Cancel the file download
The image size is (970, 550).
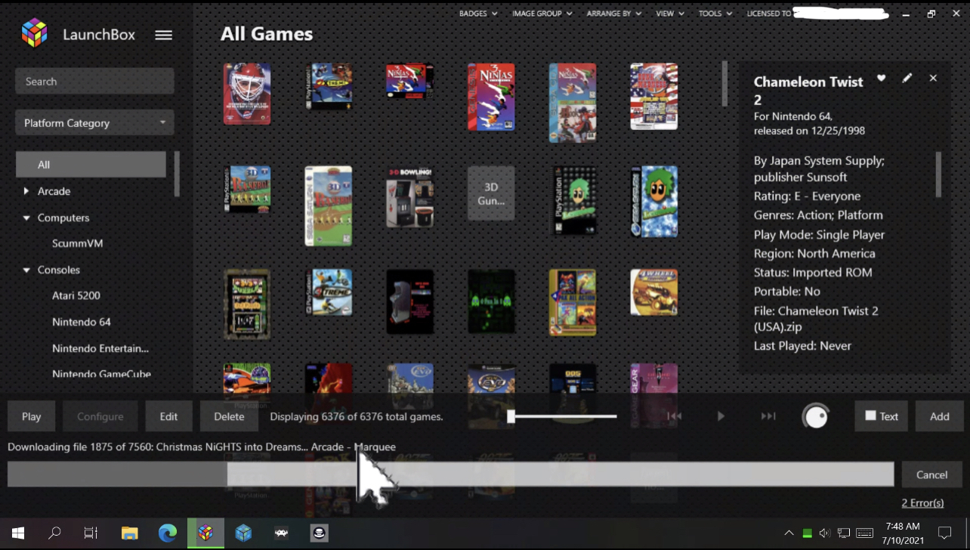931,474
